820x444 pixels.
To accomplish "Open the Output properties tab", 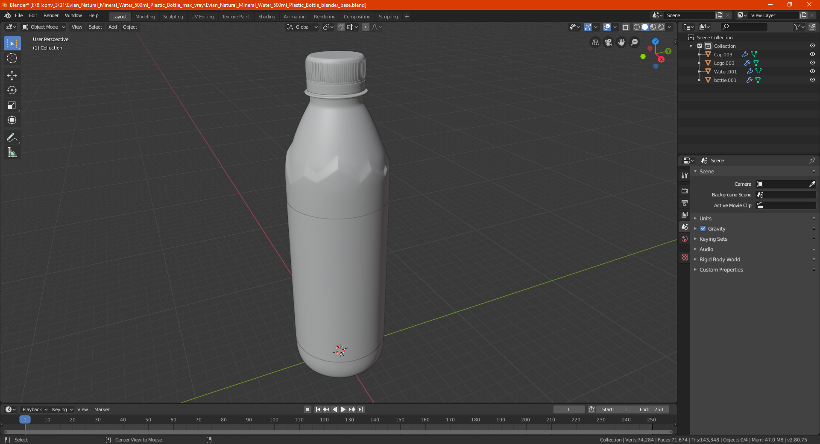I will click(x=685, y=202).
